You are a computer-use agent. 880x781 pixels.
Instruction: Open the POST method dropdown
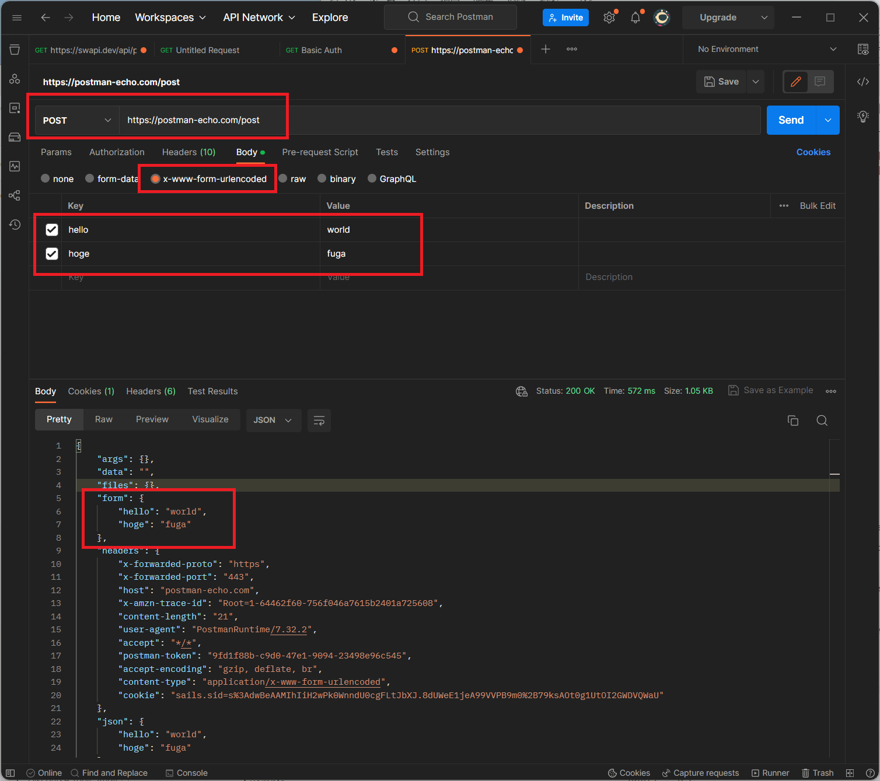click(77, 120)
